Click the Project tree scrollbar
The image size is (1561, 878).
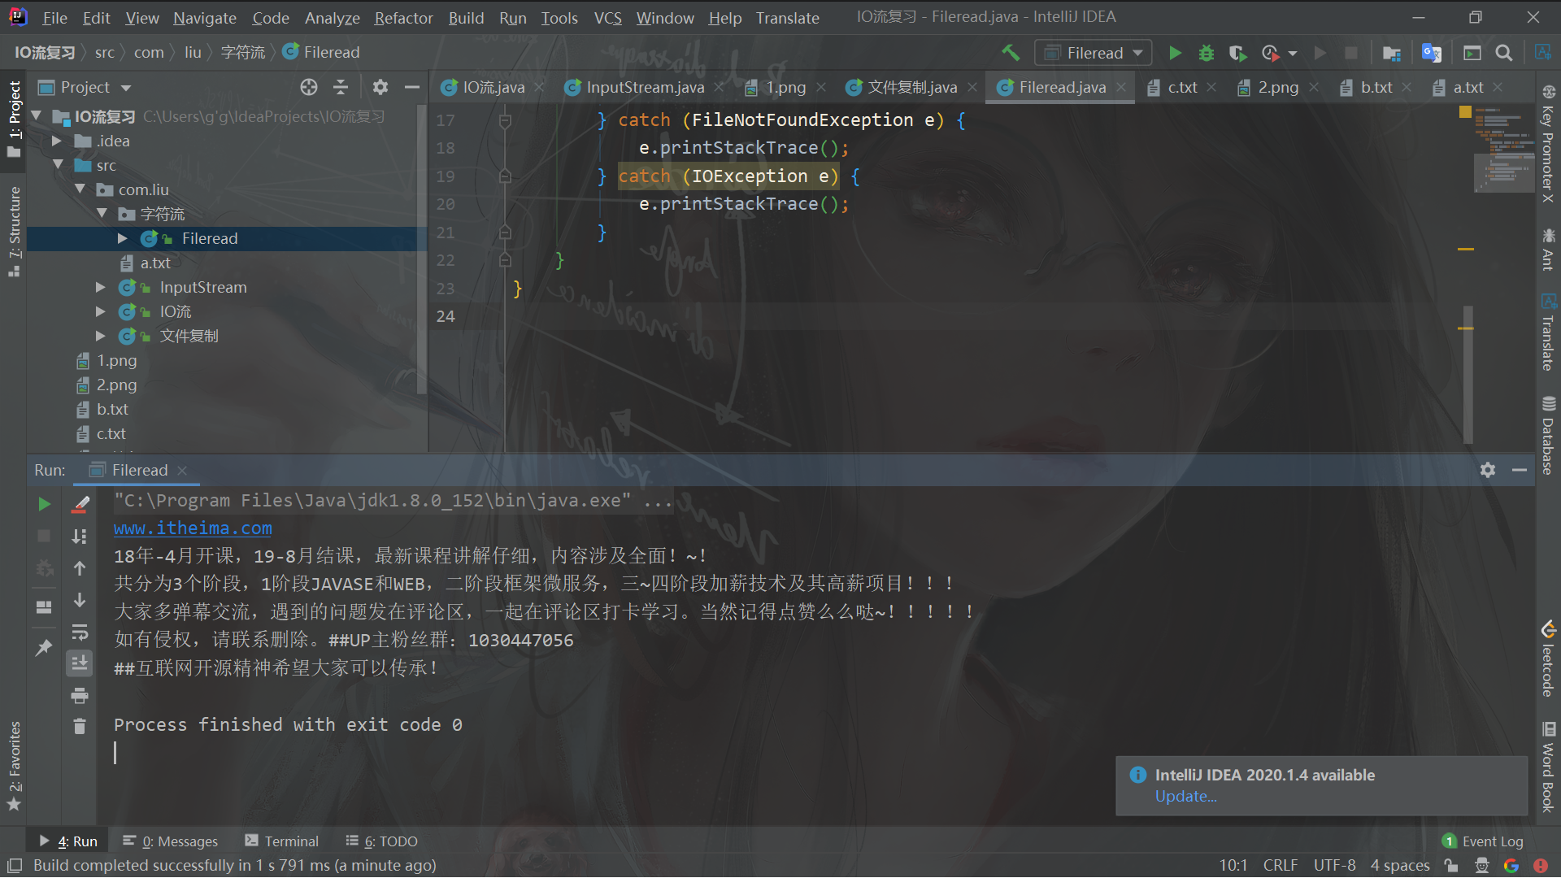pyautogui.click(x=421, y=249)
